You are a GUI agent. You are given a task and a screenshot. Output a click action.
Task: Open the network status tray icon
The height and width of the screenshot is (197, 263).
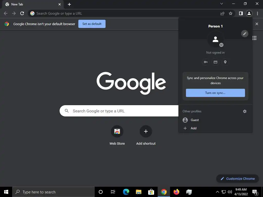pyautogui.click(x=224, y=192)
